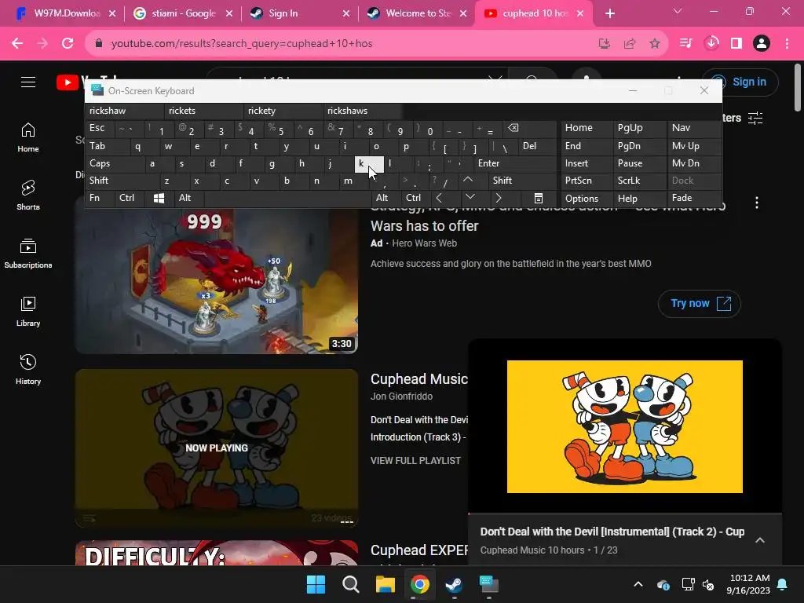The width and height of the screenshot is (804, 603).
Task: Click Sign in button on YouTube
Action: point(740,82)
